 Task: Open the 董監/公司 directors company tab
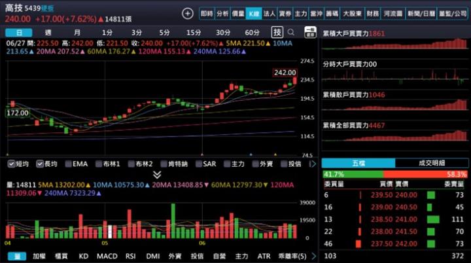(453, 14)
